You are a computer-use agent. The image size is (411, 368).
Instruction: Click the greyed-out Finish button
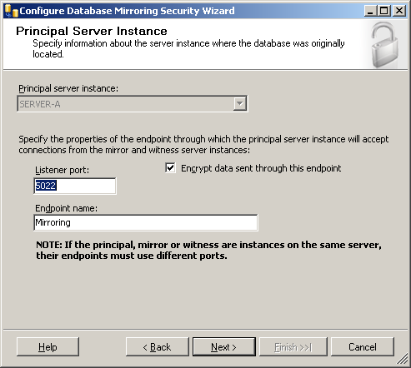pyautogui.click(x=293, y=346)
